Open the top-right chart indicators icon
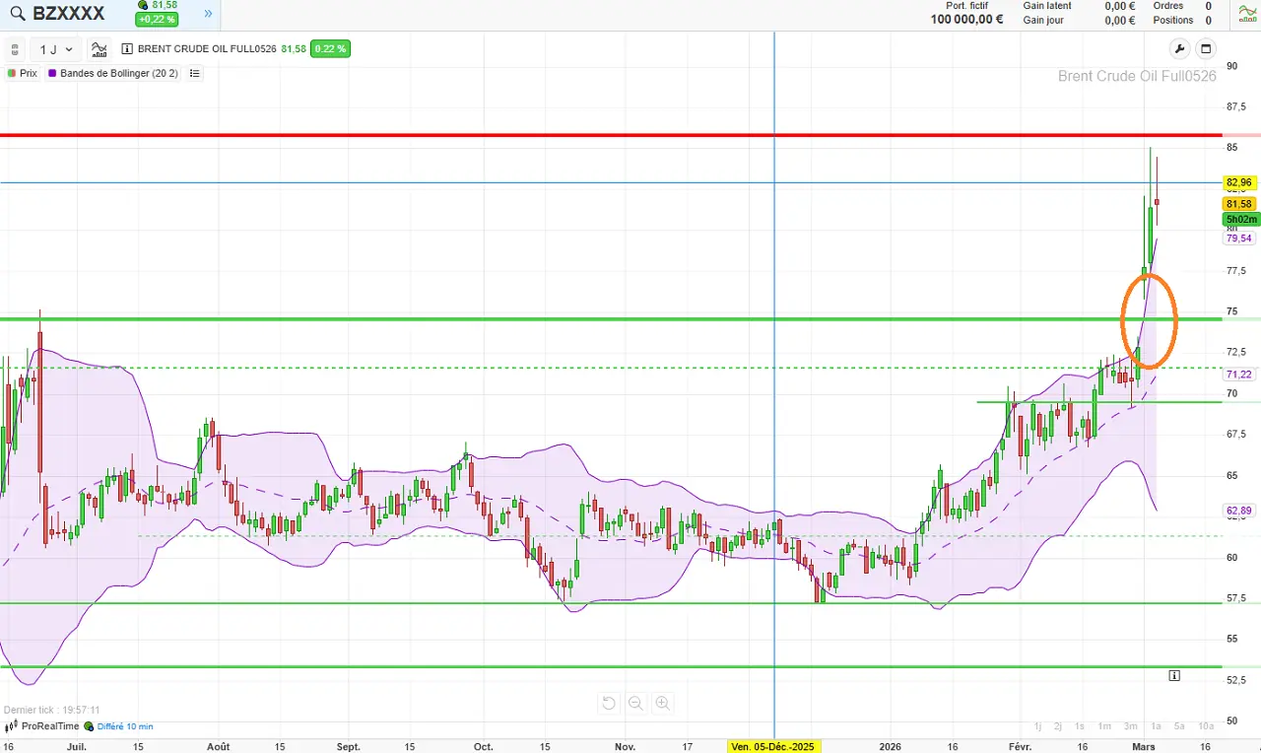 coord(1247,14)
